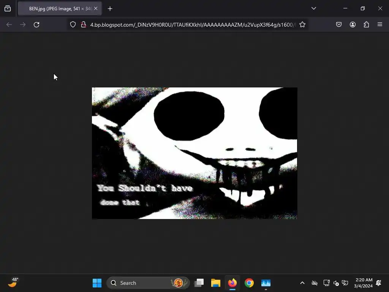
Task: Go forward one page
Action: pos(23,25)
